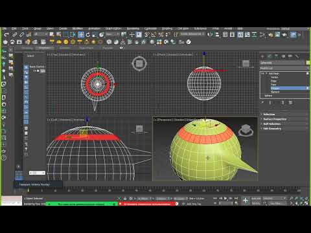Click the Zoom Extents All Selected navigation icon

point(306,198)
